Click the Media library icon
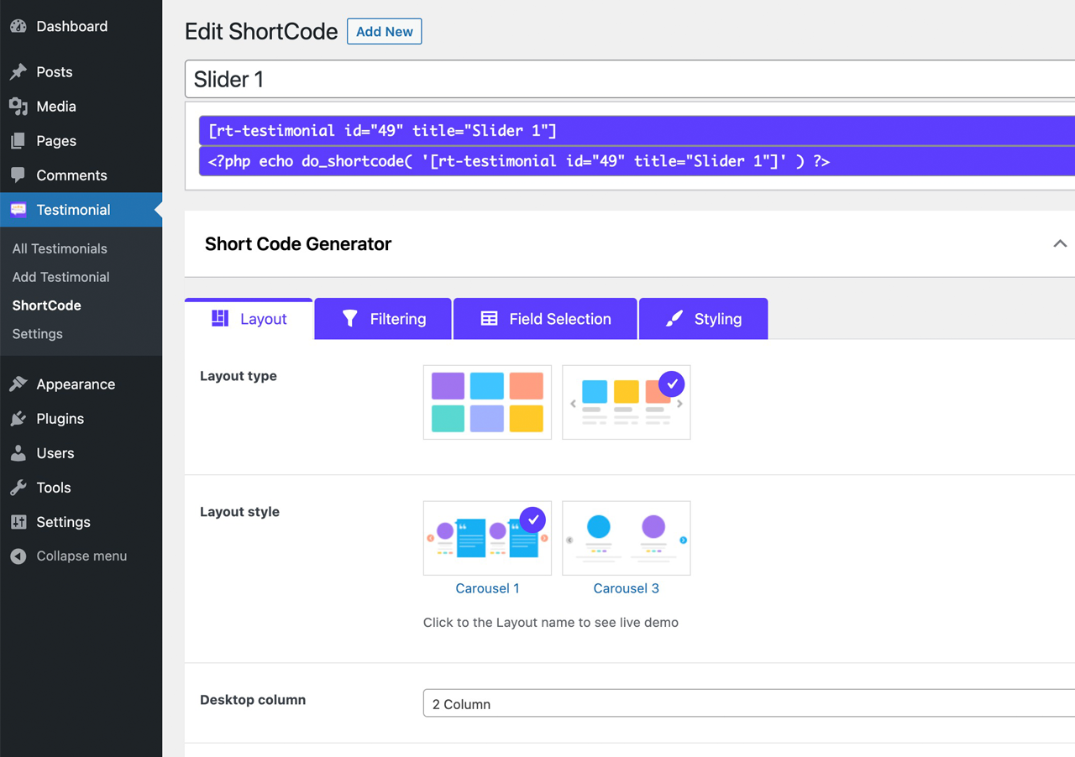 (x=18, y=107)
